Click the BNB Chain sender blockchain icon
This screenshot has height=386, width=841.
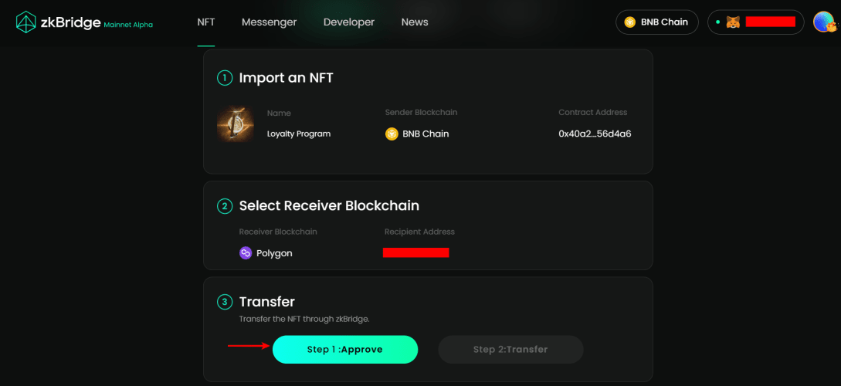[x=392, y=134]
